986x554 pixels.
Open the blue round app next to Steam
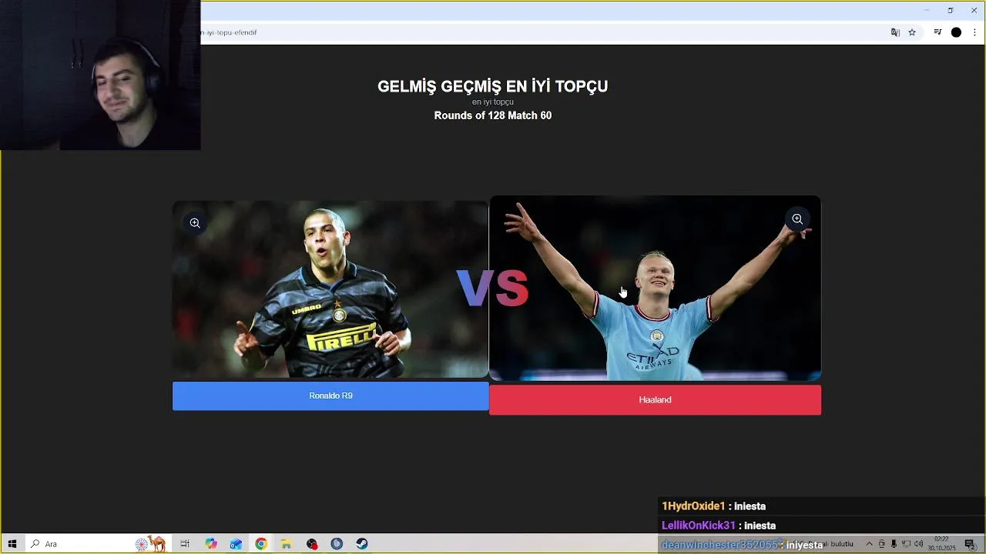click(x=337, y=544)
